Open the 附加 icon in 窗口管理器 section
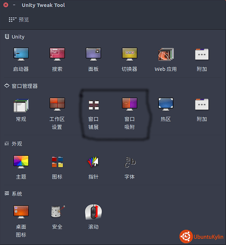 click(x=202, y=104)
